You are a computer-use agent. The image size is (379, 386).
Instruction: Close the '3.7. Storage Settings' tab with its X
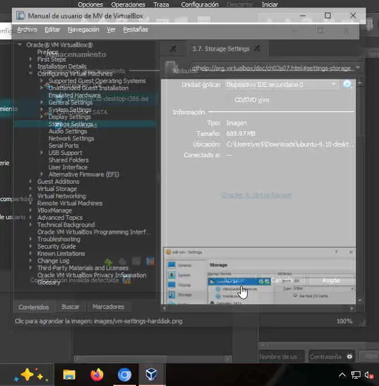coord(257,48)
